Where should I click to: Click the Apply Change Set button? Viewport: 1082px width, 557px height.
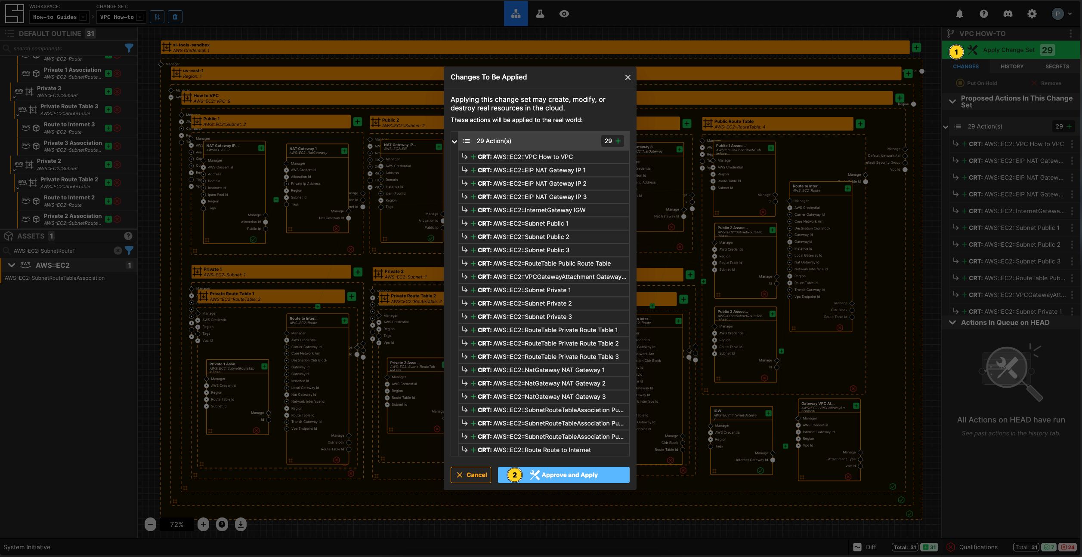1011,50
